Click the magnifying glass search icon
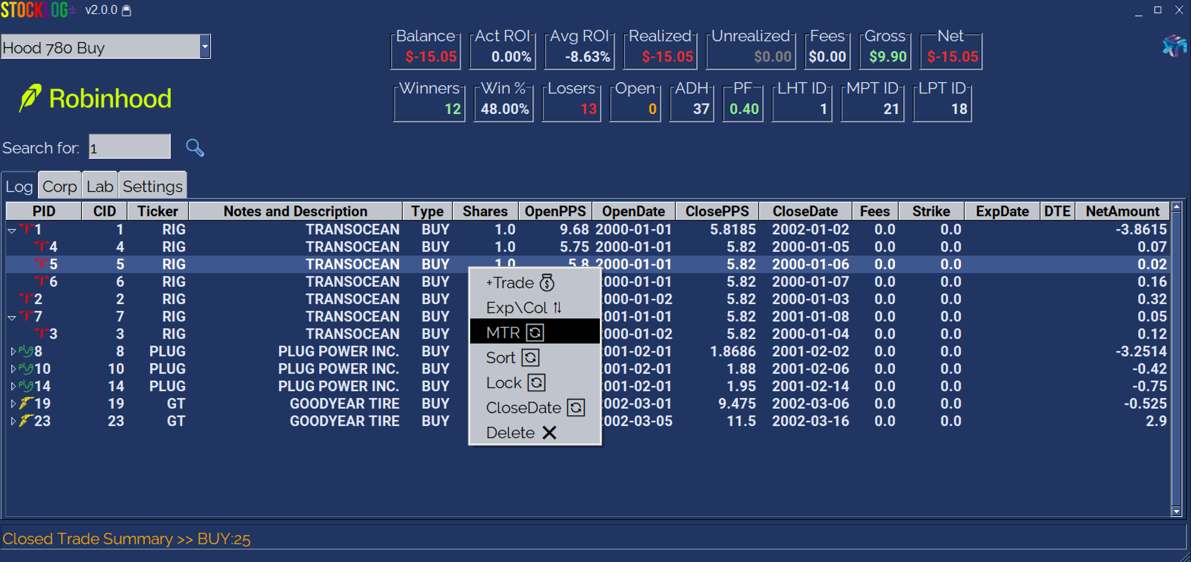Viewport: 1191px width, 562px height. point(195,148)
